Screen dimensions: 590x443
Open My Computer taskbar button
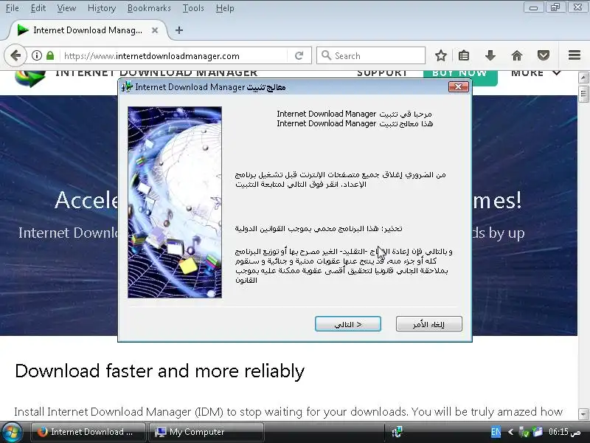pos(206,432)
